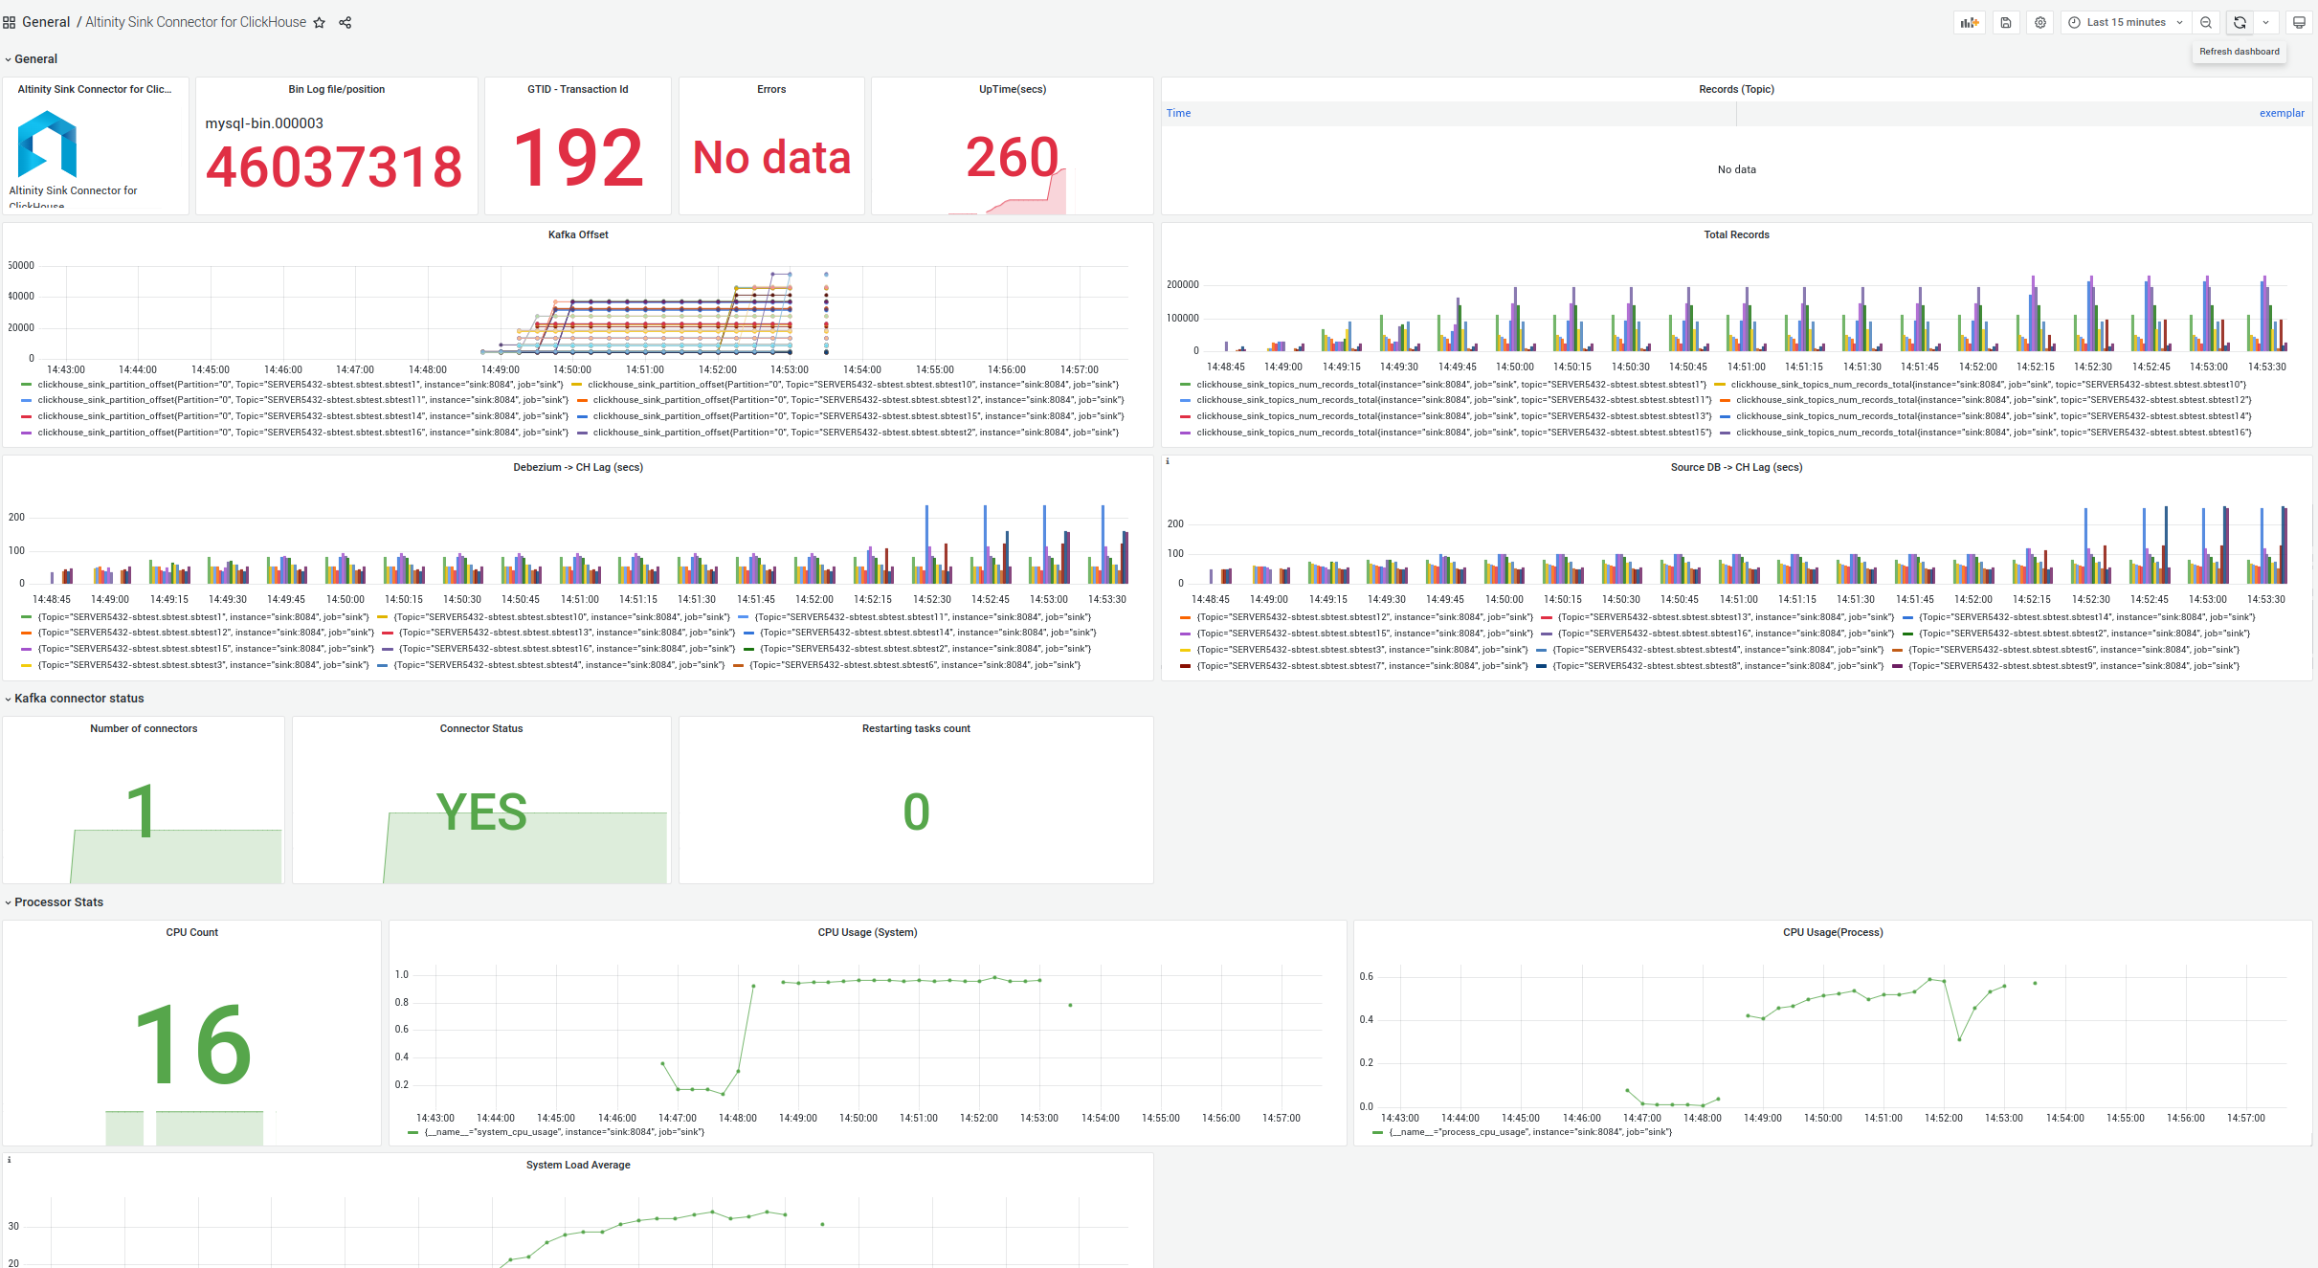Open Debezium -> CH Lag panel menu
The height and width of the screenshot is (1268, 2318).
(578, 467)
